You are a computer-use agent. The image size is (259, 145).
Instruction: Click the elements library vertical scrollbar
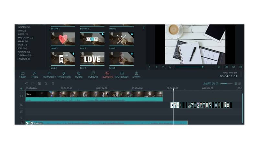click(144, 28)
